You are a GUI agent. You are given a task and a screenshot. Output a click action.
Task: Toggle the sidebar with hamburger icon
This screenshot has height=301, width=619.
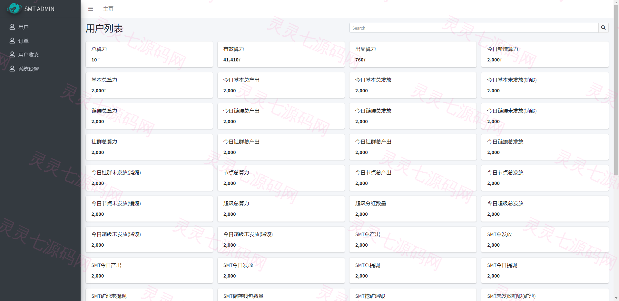91,9
